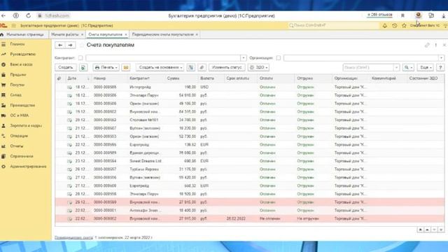Click the browser back arrow
Screen dimensions: 448x252
pos(3,15)
